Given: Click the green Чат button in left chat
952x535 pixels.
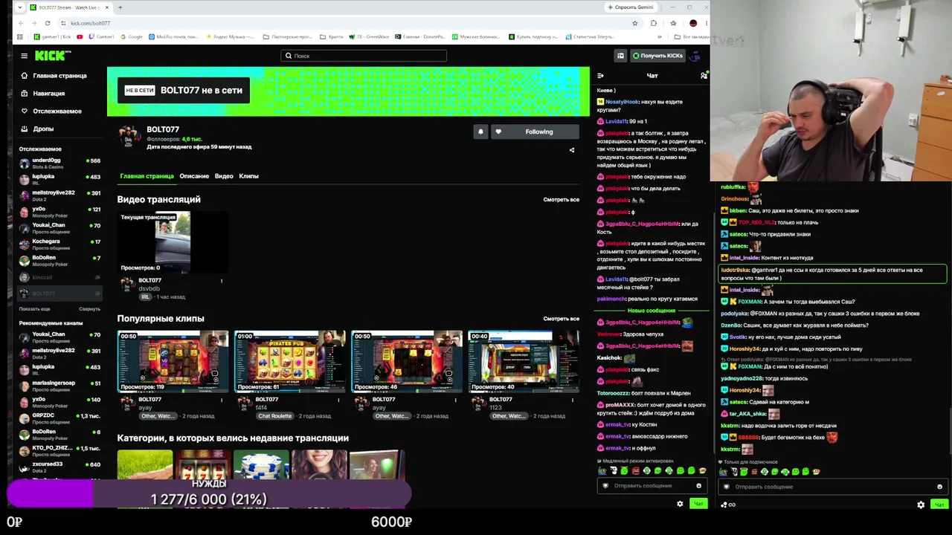Looking at the screenshot, I should point(698,505).
